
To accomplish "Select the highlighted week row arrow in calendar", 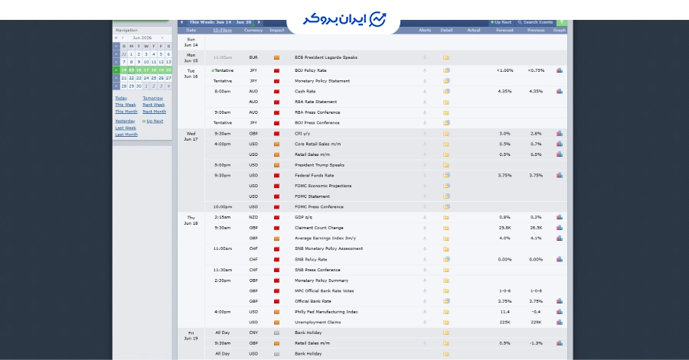I will pos(116,70).
